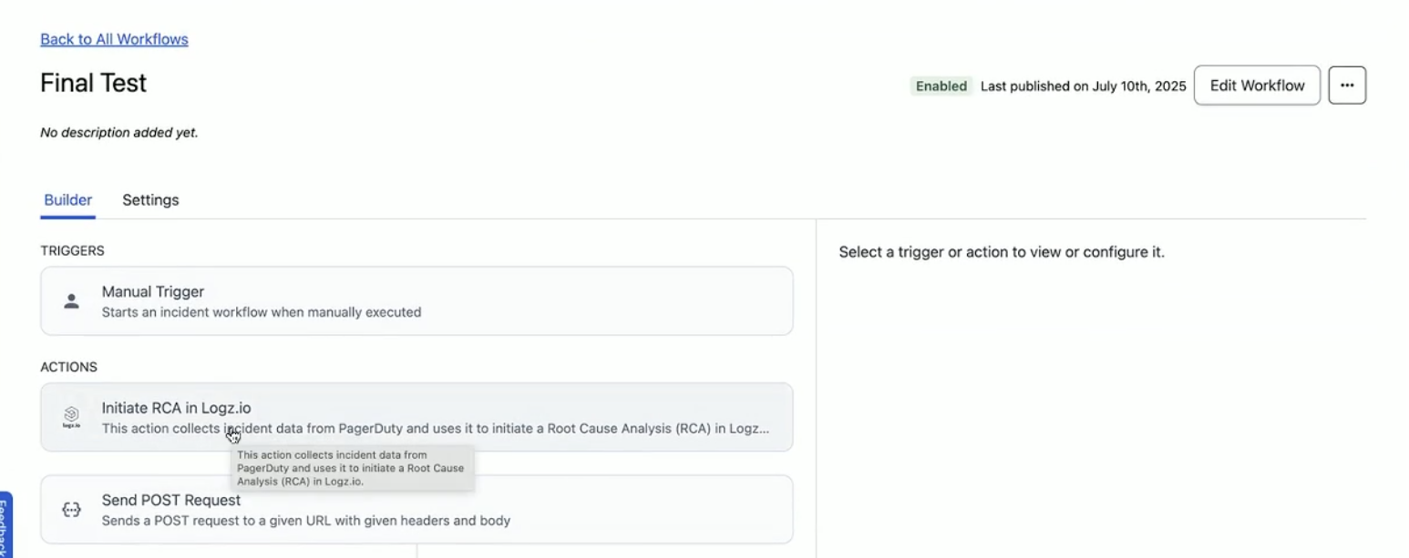Click the Logz.io logo icon
This screenshot has width=1409, height=558.
click(72, 417)
